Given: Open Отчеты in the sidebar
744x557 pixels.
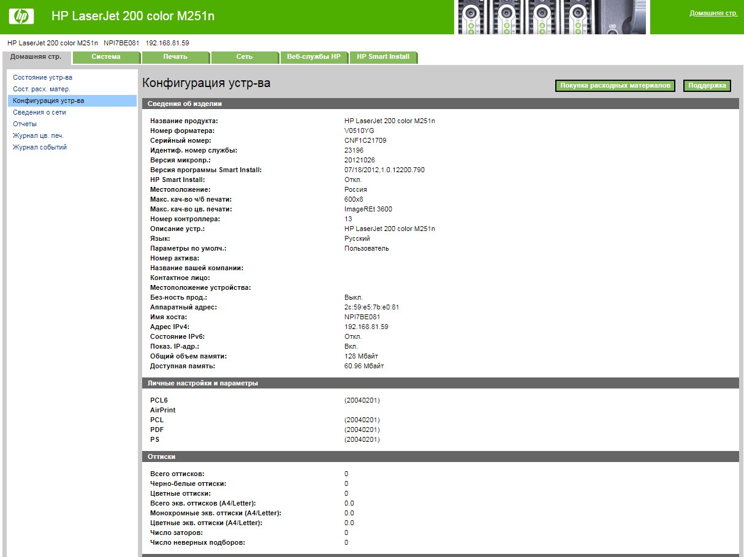Looking at the screenshot, I should [25, 124].
